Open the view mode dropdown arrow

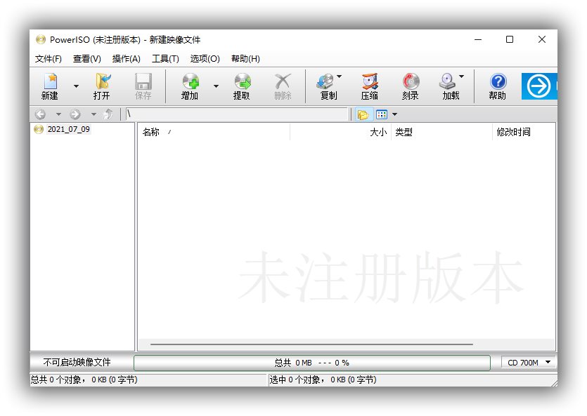(394, 114)
